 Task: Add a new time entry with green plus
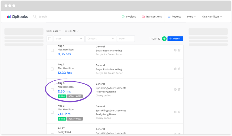click(164, 39)
